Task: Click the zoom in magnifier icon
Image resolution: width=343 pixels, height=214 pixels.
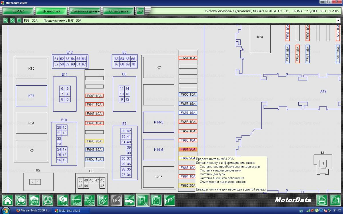Action: click(x=6, y=21)
